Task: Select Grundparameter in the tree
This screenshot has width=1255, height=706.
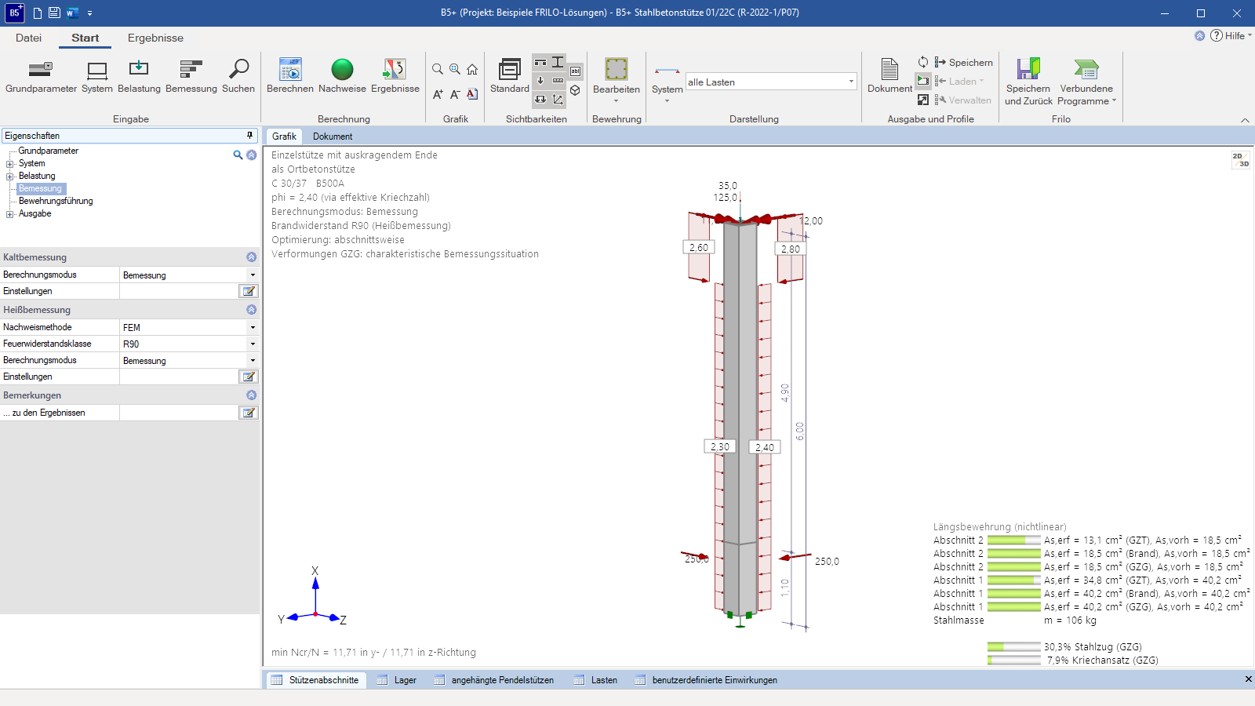Action: (x=49, y=151)
